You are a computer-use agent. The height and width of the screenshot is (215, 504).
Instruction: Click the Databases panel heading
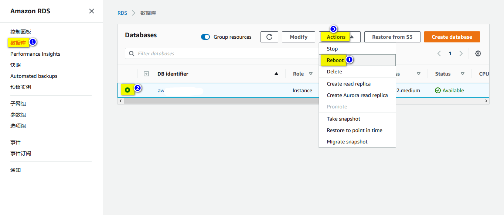[x=141, y=35]
